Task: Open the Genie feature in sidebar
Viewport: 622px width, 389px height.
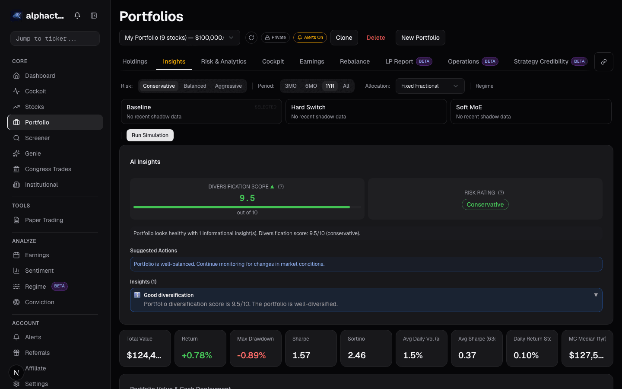Action: [x=33, y=153]
